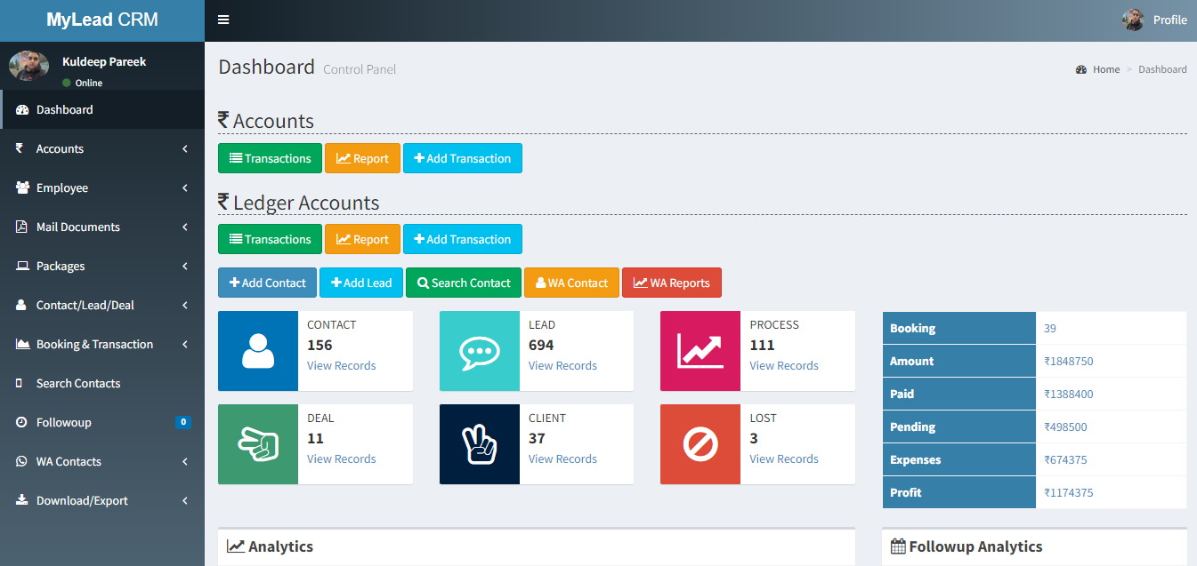Open Transactions under Accounts section
This screenshot has height=566, width=1197.
pos(270,158)
